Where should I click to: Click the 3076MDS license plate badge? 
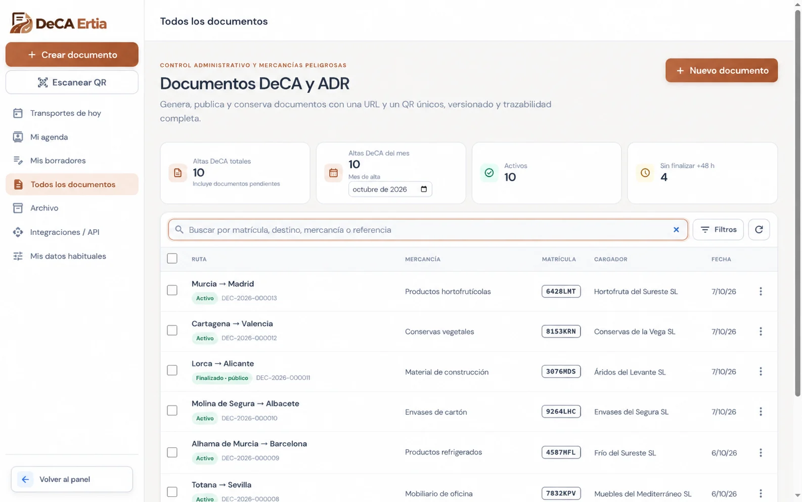point(561,371)
